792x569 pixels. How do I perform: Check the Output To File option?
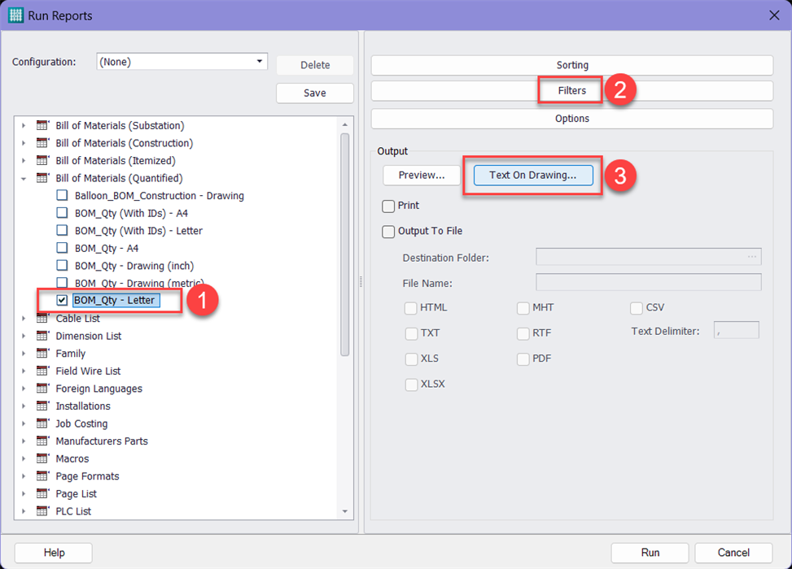click(388, 232)
